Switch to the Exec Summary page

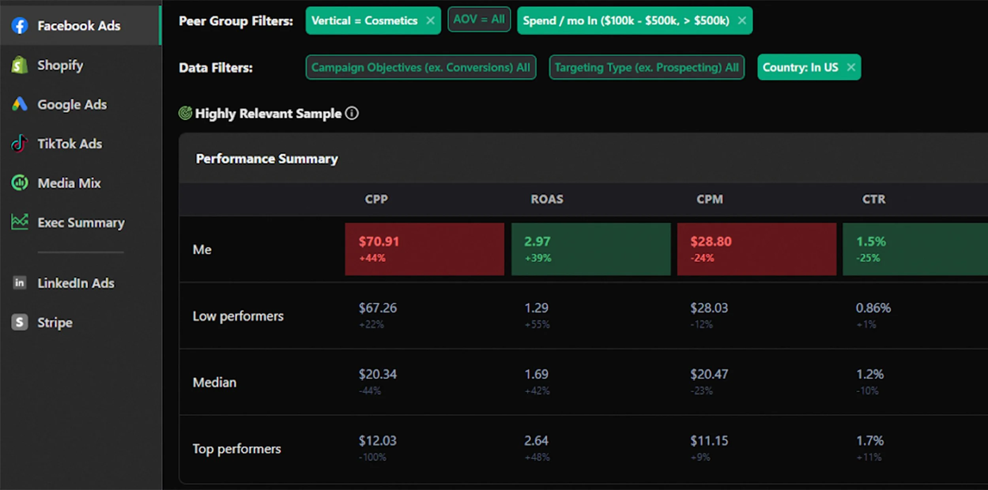click(81, 222)
